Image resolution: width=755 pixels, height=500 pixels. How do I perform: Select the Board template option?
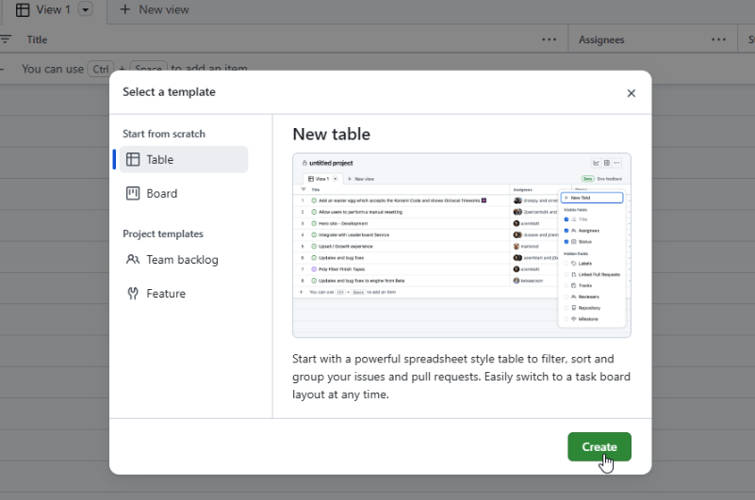[184, 193]
